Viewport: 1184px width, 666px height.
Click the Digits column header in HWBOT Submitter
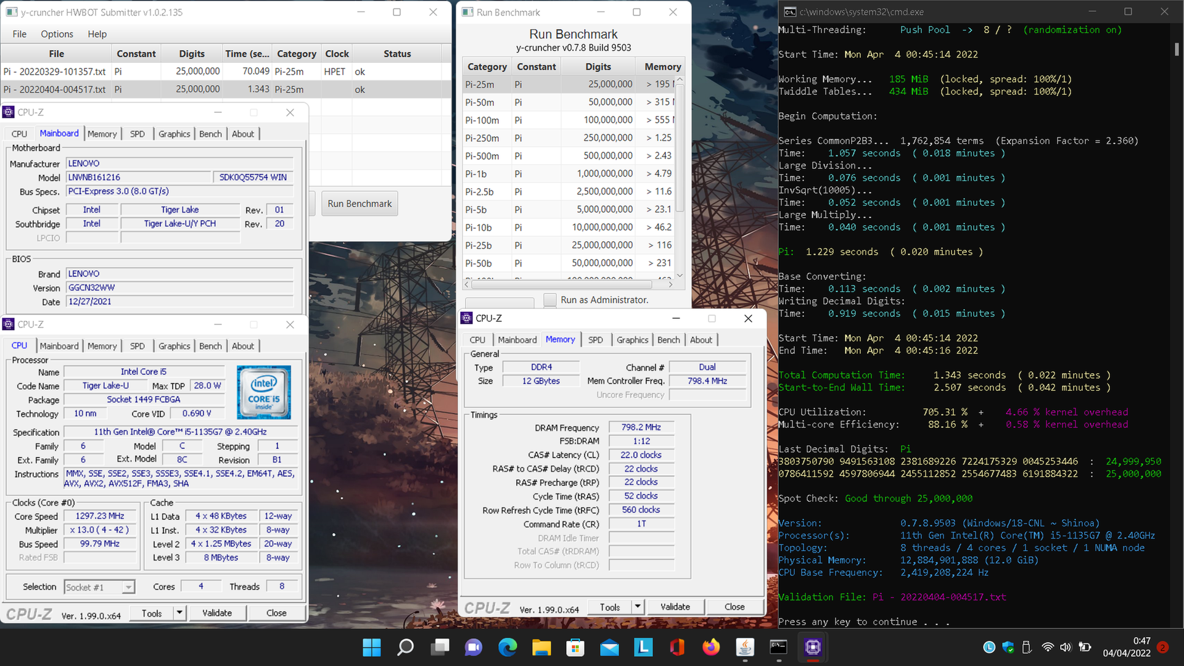coord(192,54)
